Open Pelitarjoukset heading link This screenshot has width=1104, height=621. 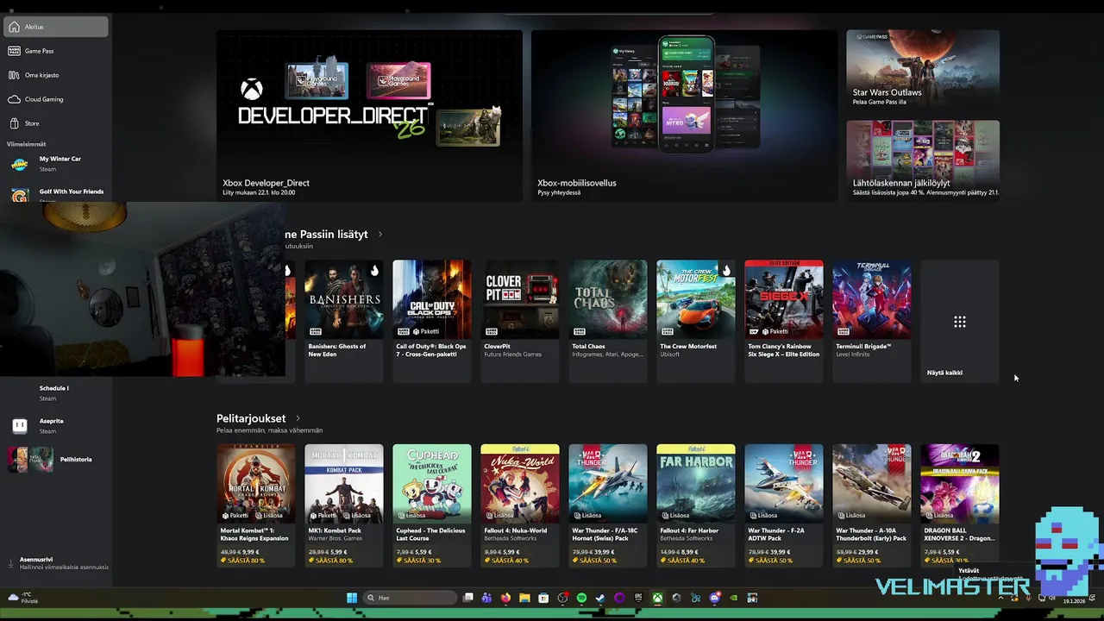(251, 419)
